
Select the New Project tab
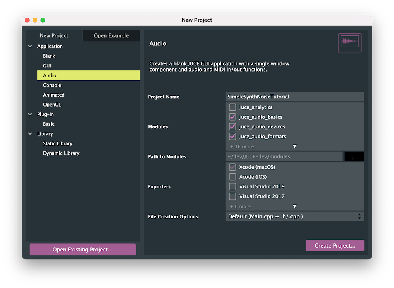pyautogui.click(x=54, y=36)
